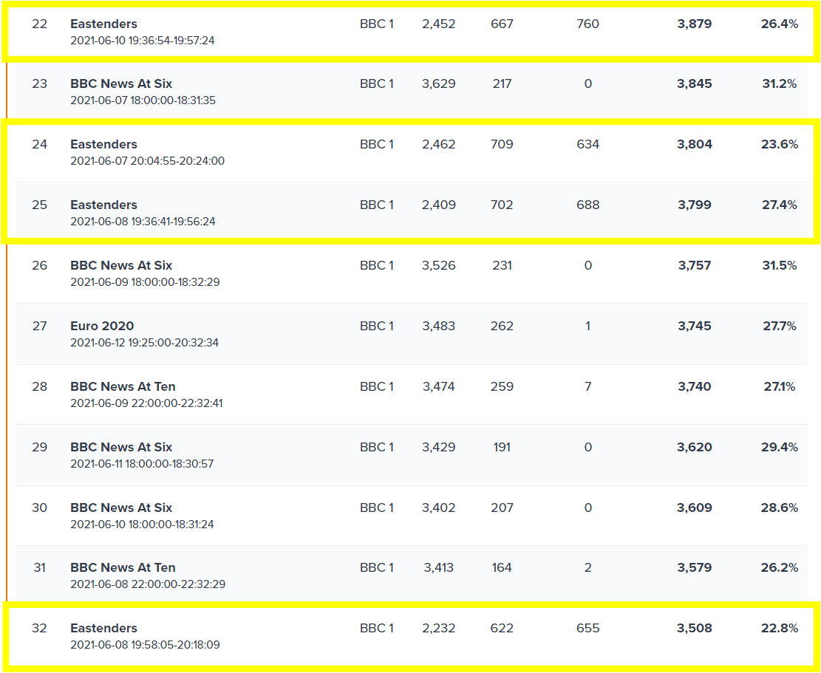Open BBC News At Six in row 23

pyautogui.click(x=121, y=83)
